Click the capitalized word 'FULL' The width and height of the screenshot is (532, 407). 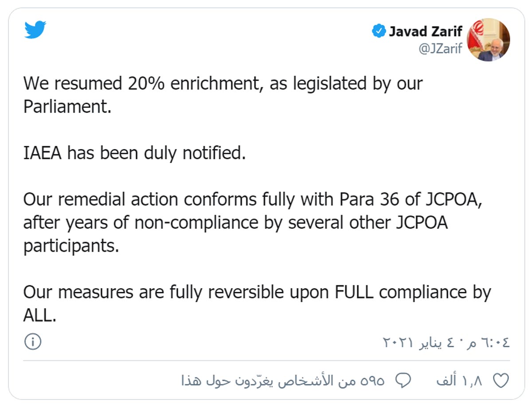(x=354, y=293)
